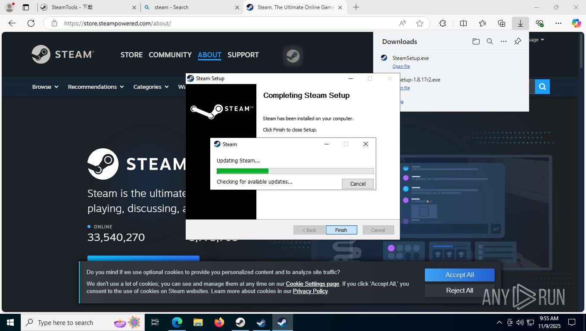586x331 pixels.
Task: Switch to the SteamTools tab
Action: [x=88, y=7]
